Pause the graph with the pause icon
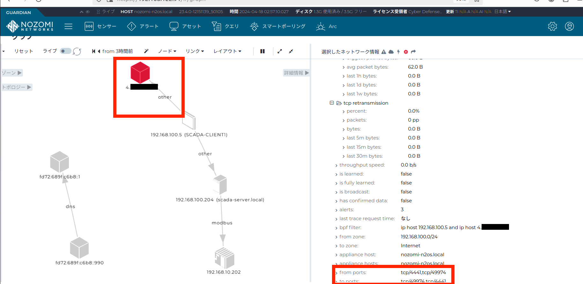The image size is (583, 284). 262,51
